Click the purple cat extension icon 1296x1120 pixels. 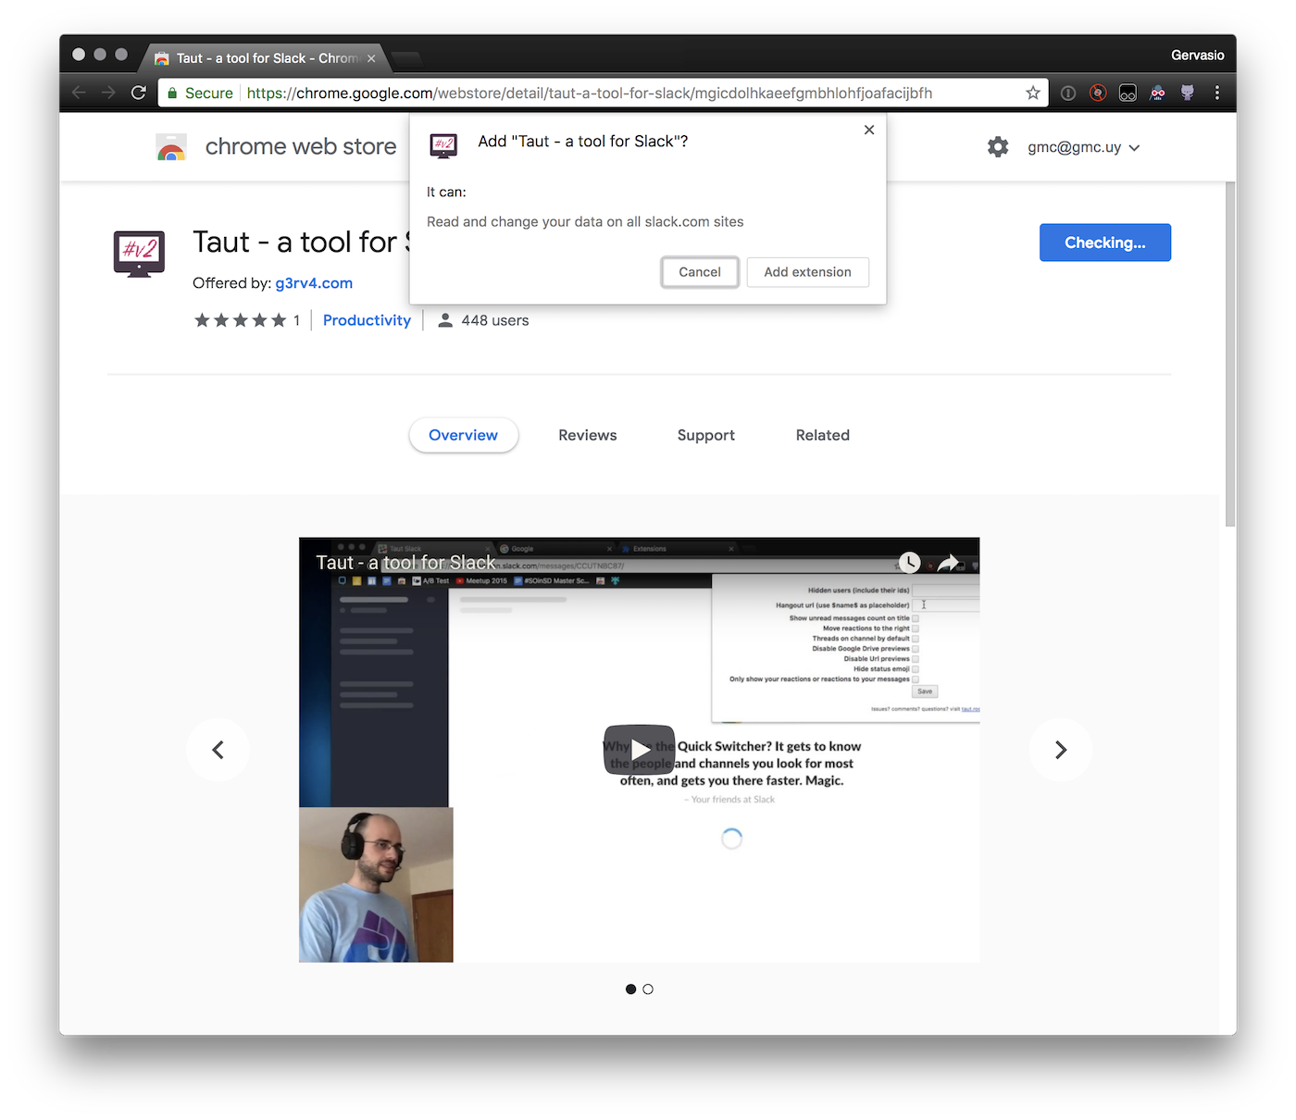(1188, 93)
